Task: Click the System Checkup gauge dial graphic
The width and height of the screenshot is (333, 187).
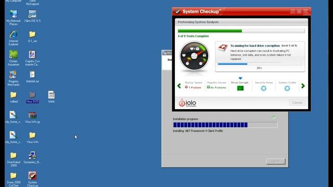Action: tap(194, 56)
